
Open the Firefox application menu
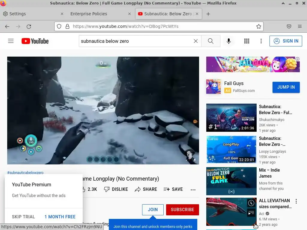point(300,26)
